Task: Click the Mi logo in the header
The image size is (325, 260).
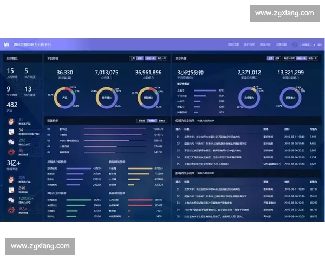Action: click(x=6, y=44)
